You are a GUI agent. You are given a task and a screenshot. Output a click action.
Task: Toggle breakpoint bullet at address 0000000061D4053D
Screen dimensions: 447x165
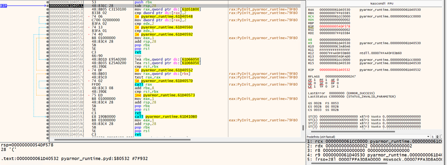48,13
